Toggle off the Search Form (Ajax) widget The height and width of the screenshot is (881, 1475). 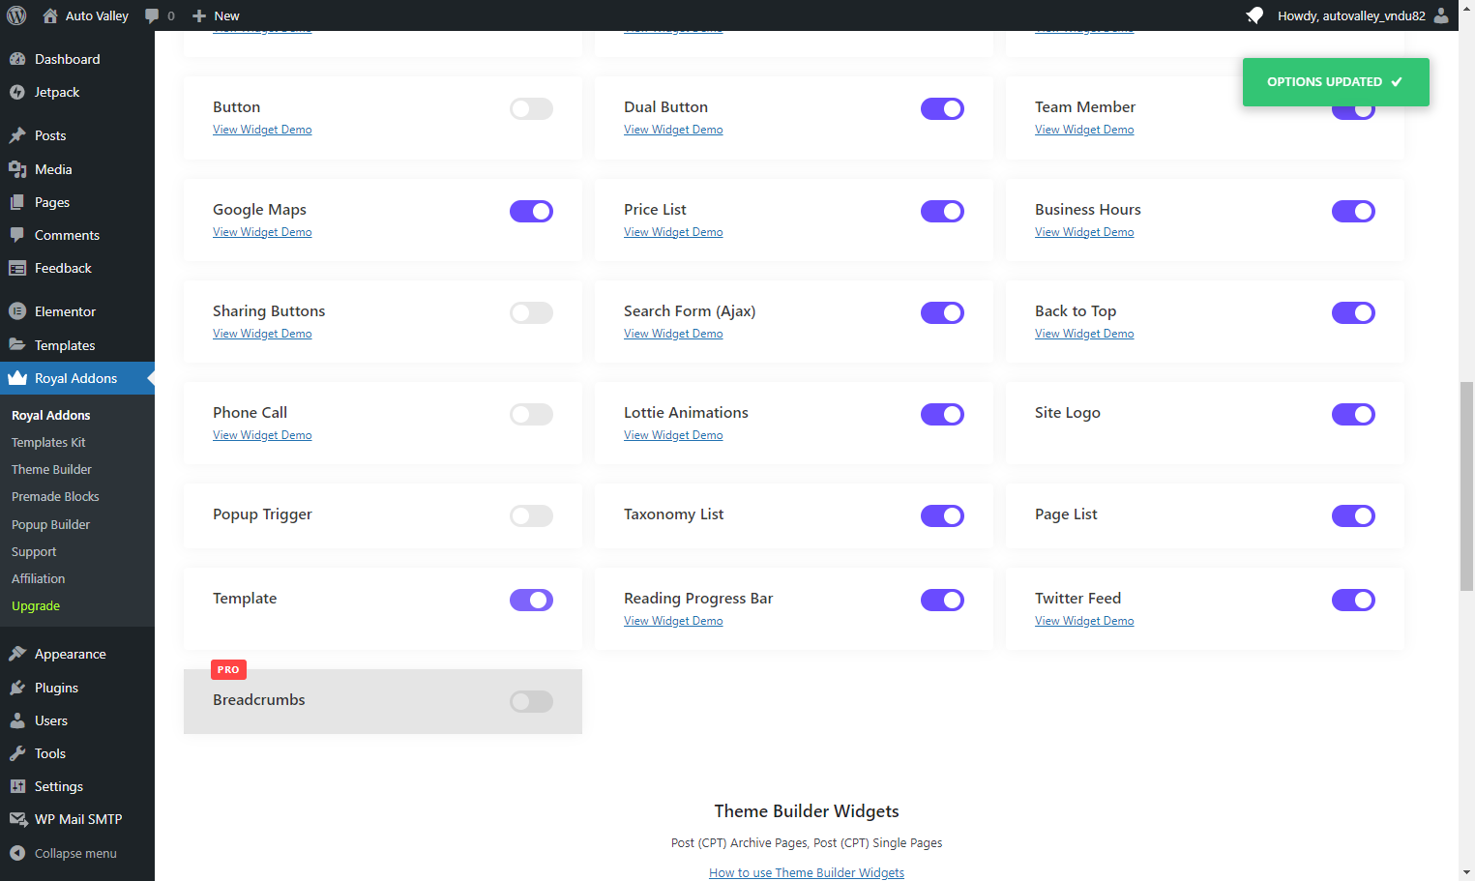(942, 312)
